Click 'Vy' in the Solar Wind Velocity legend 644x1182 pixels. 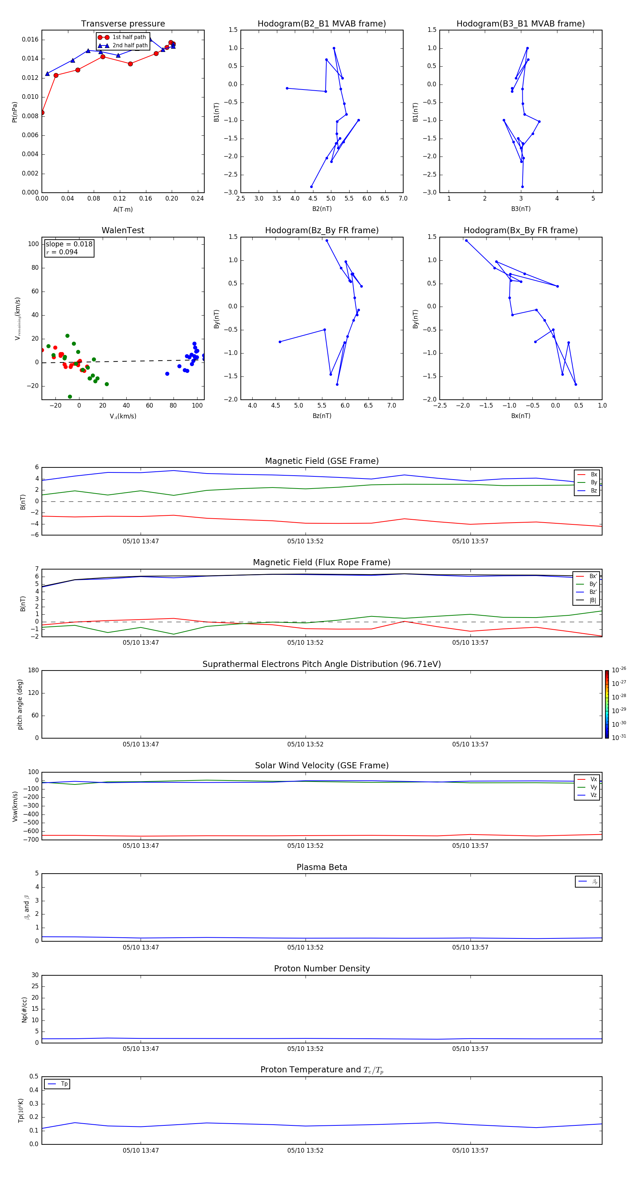click(x=594, y=787)
